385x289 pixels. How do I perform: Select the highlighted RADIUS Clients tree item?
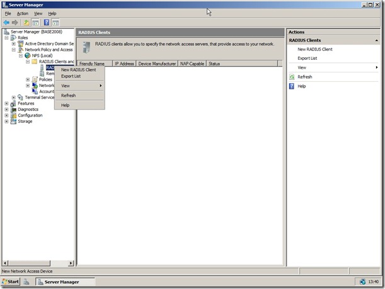click(50, 67)
